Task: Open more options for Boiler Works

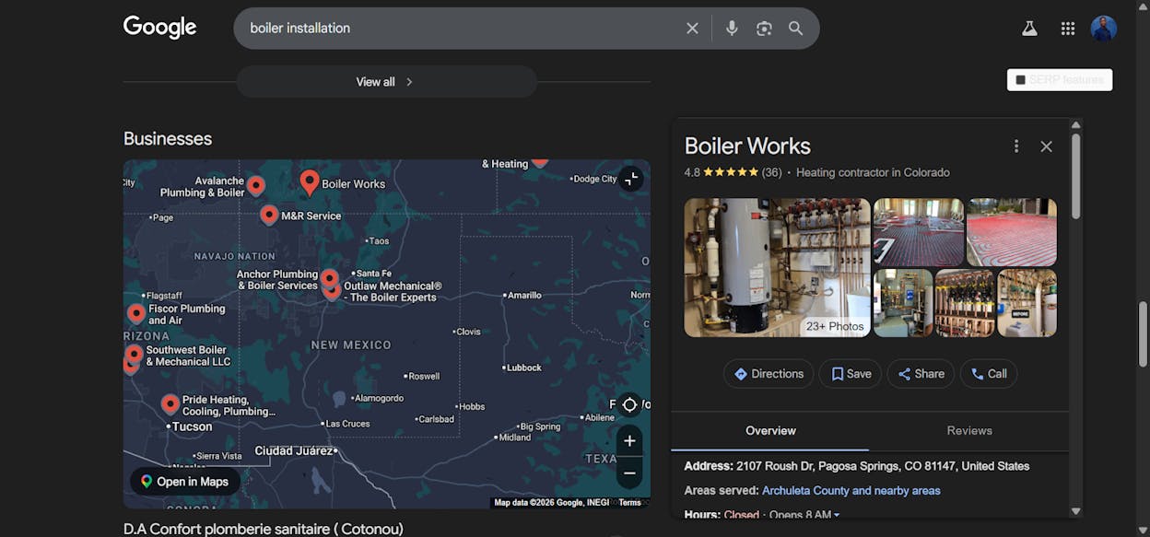Action: pos(1016,146)
